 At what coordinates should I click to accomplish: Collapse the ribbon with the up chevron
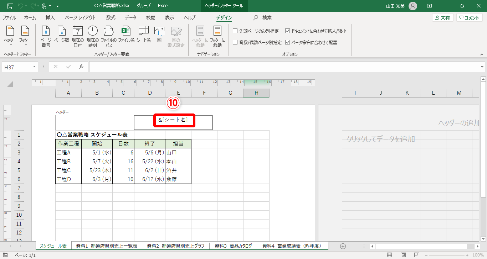point(481,54)
